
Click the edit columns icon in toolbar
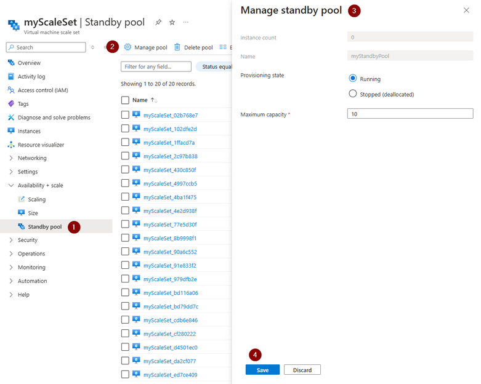(223, 47)
